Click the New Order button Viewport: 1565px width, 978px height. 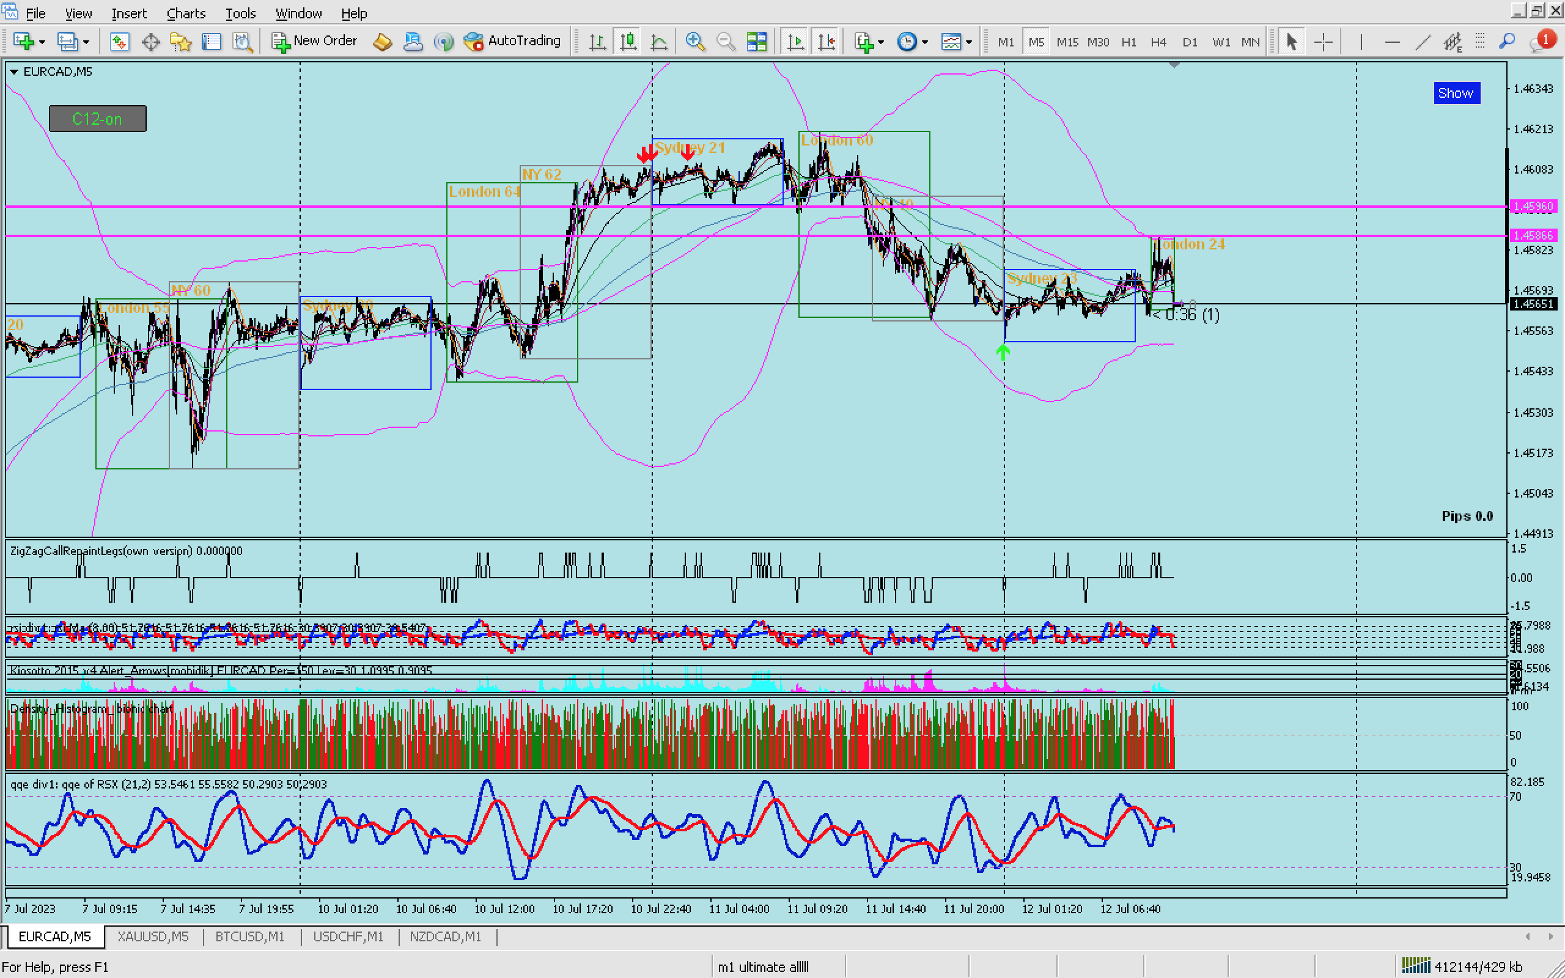point(315,41)
